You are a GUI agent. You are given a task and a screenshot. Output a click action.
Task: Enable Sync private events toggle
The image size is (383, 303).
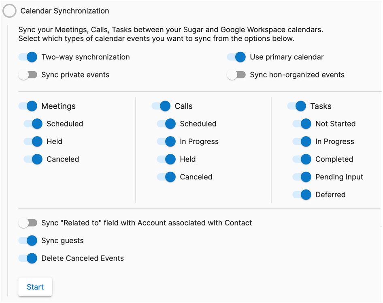coord(28,75)
